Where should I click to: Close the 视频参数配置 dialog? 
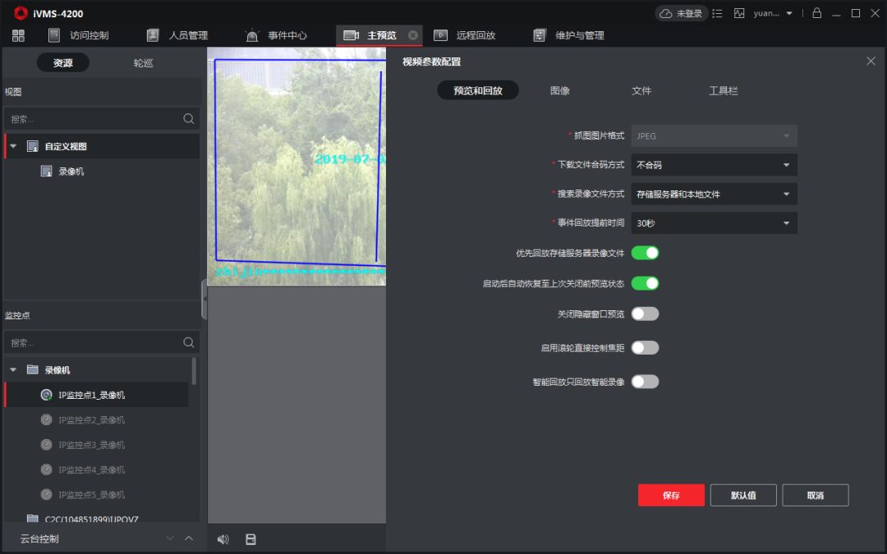point(871,61)
